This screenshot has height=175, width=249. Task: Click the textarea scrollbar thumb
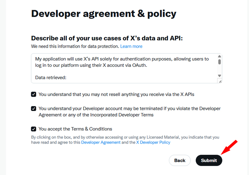(220, 62)
